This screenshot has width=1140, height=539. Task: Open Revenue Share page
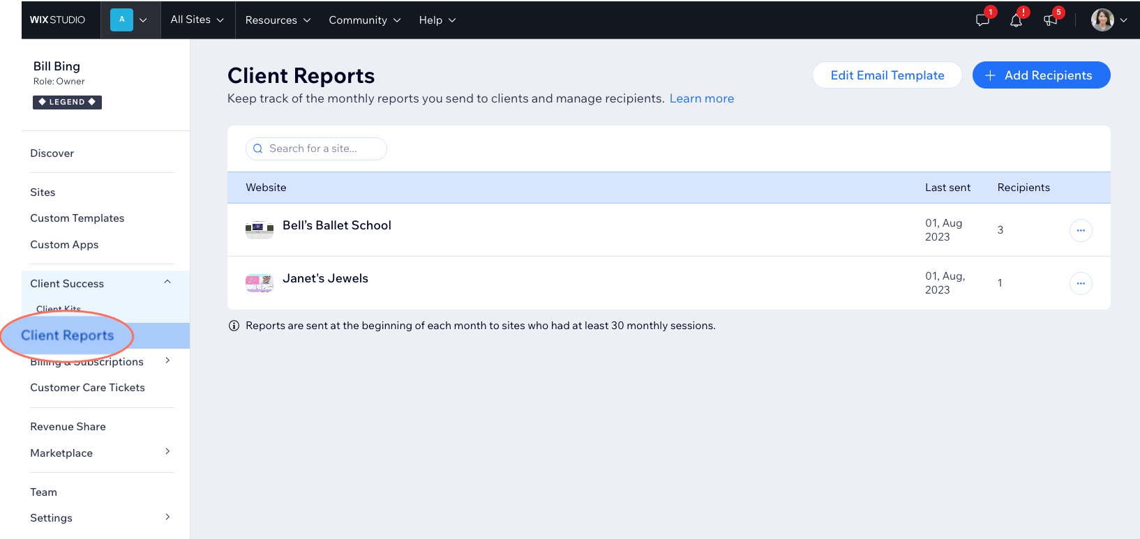click(68, 427)
